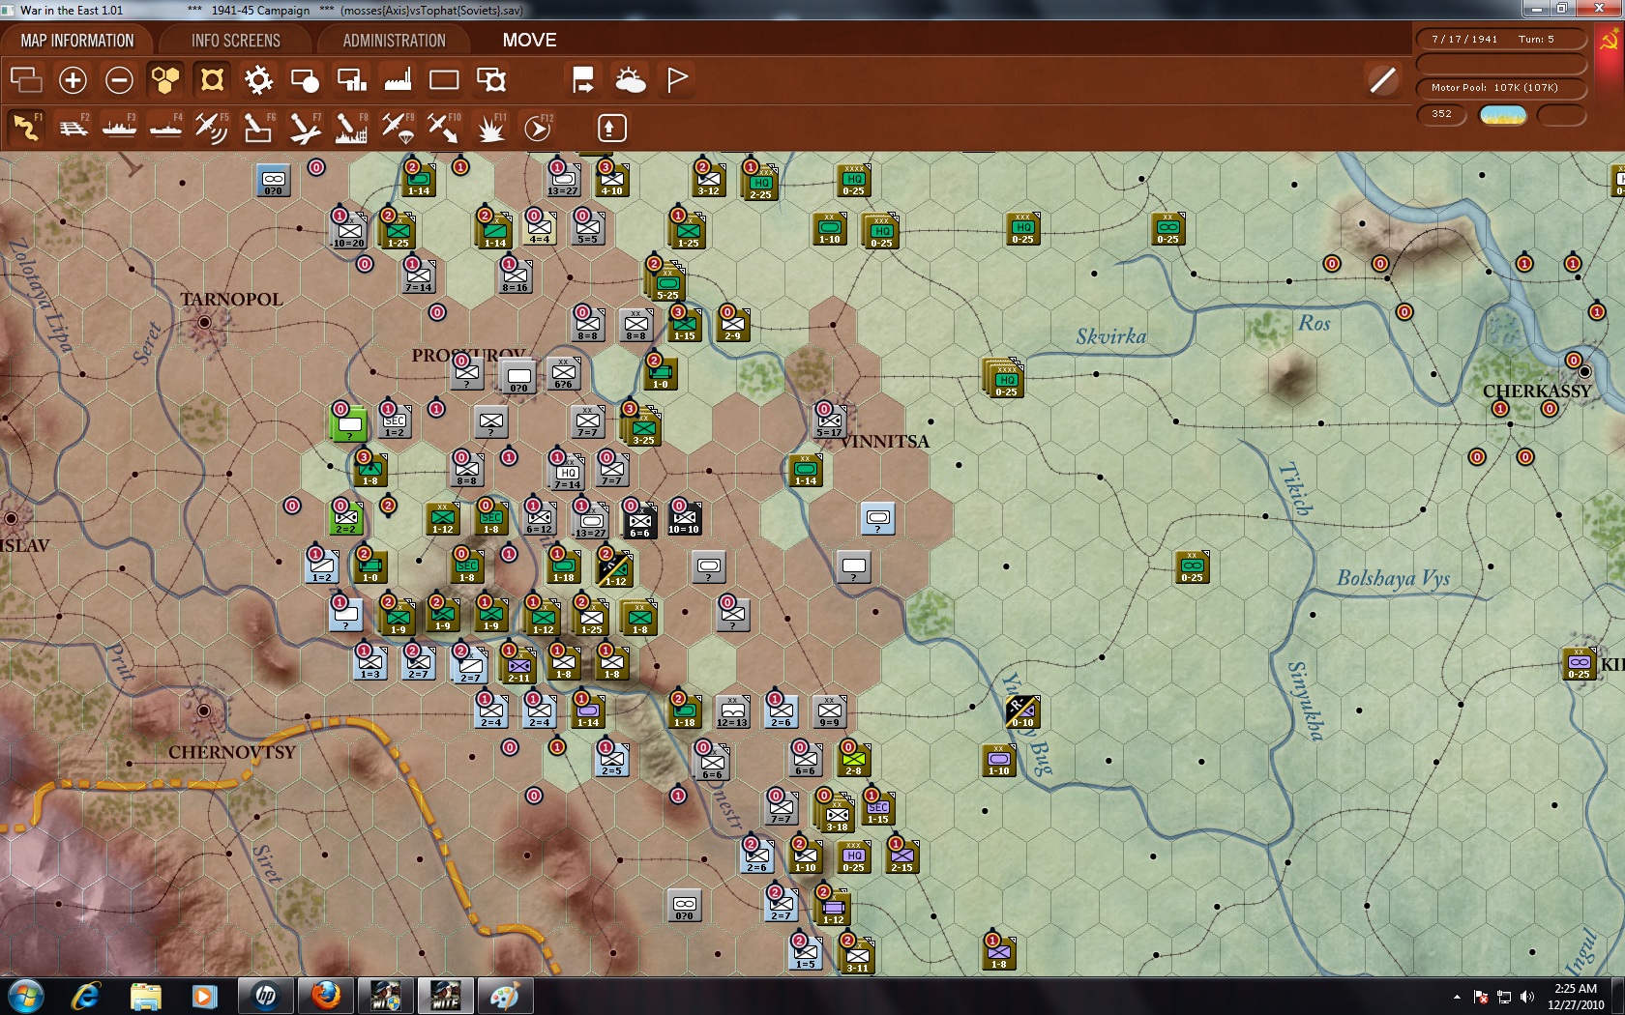The height and width of the screenshot is (1015, 1625).
Task: Switch to Firefox in the taskbar
Action: (x=326, y=996)
